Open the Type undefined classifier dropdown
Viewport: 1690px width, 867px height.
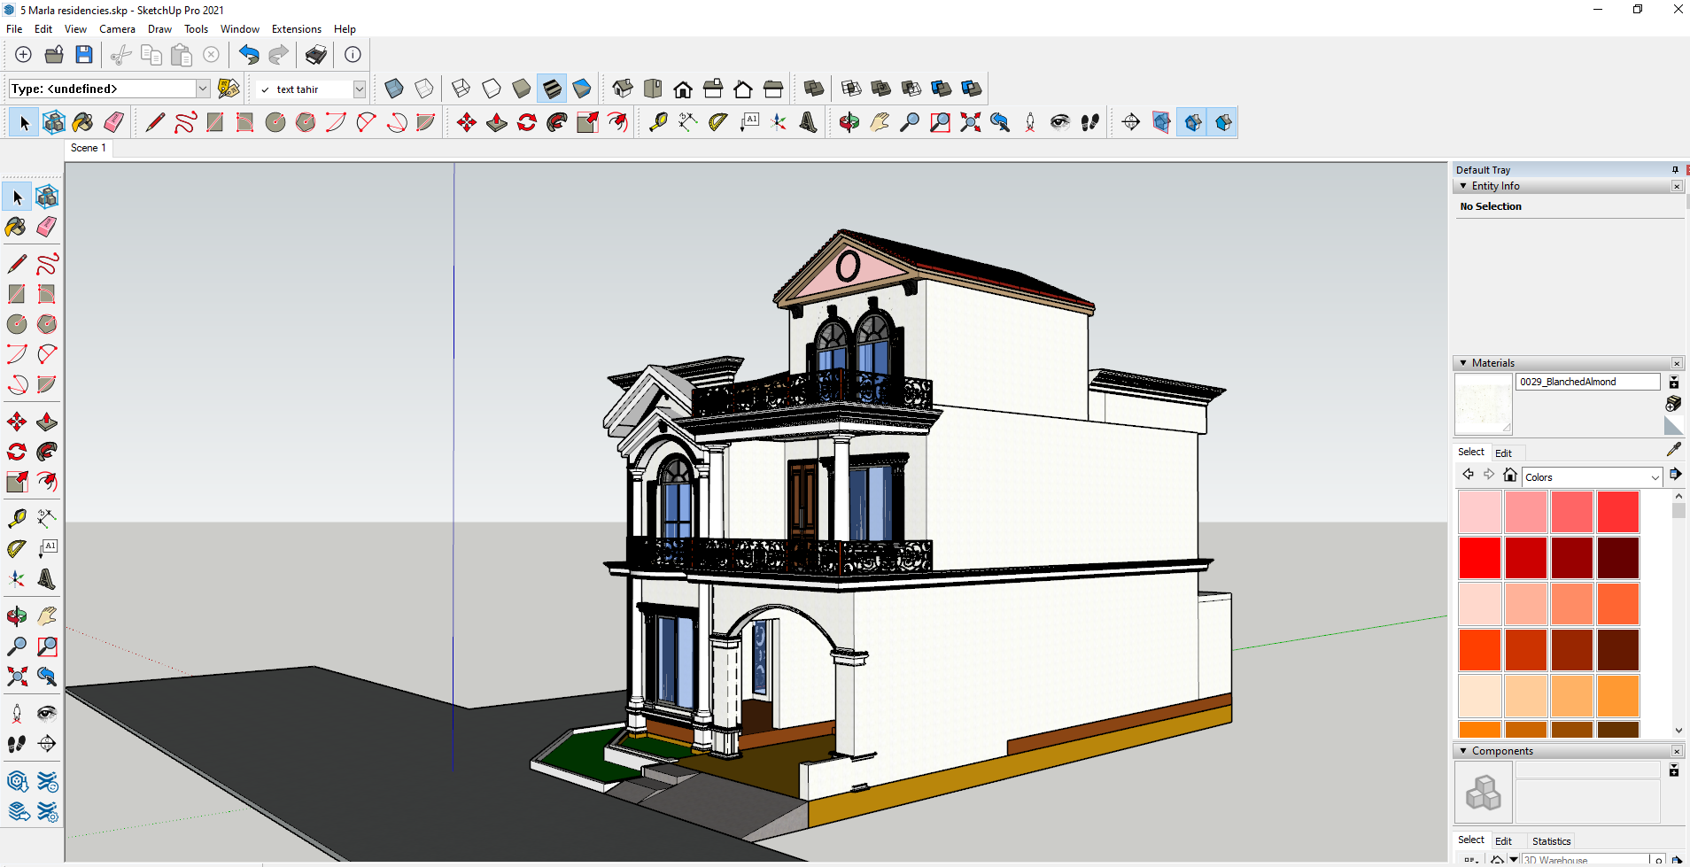[x=203, y=89]
